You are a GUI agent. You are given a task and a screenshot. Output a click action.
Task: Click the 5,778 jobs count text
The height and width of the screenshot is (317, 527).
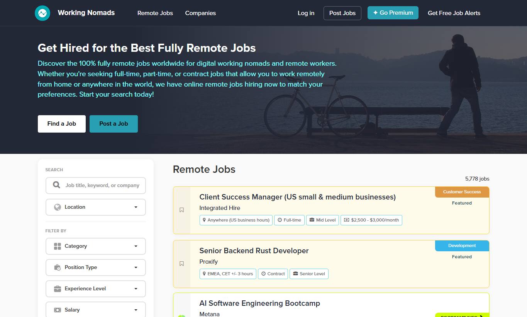[x=477, y=179]
